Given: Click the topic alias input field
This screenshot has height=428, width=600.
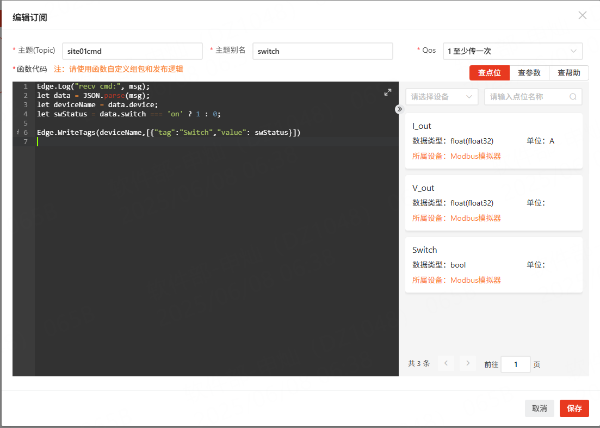Looking at the screenshot, I should (x=322, y=51).
